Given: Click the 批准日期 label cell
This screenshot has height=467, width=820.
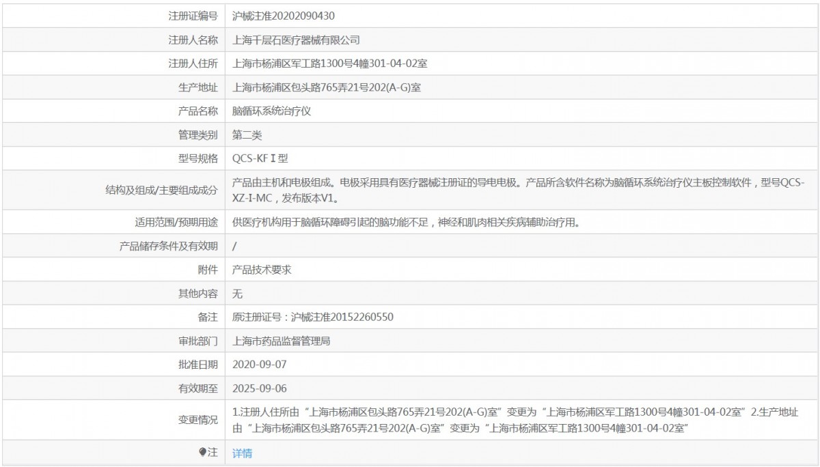Looking at the screenshot, I should coord(198,364).
